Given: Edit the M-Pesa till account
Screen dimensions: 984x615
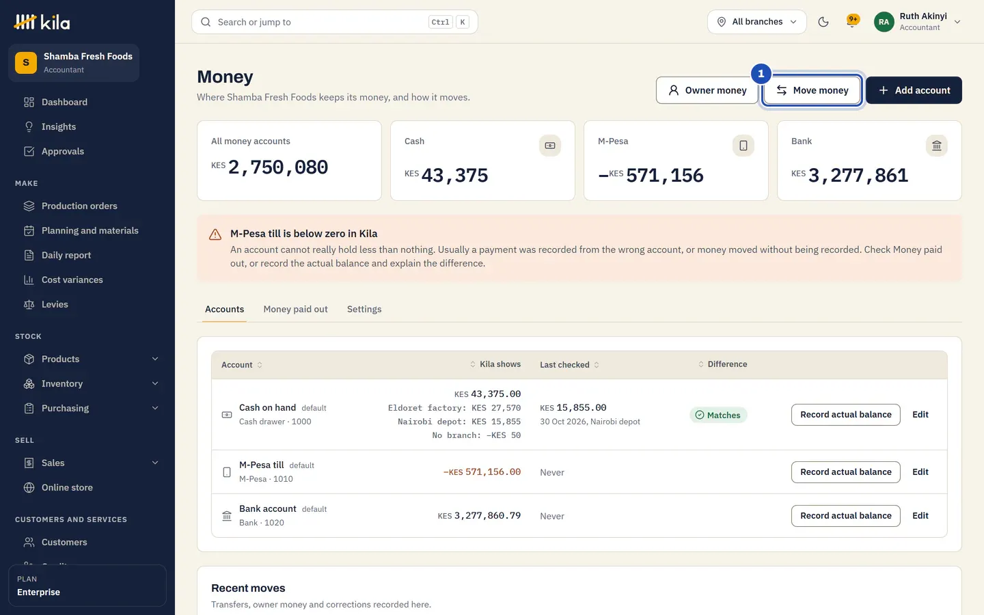Looking at the screenshot, I should (920, 472).
